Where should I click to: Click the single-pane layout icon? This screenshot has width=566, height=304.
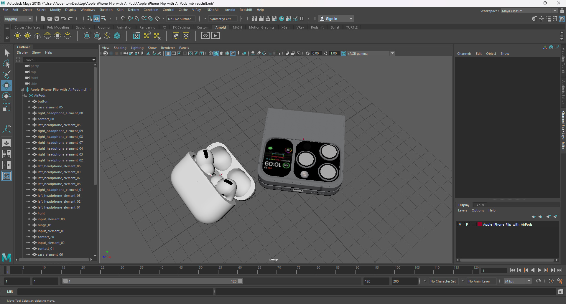(x=6, y=143)
